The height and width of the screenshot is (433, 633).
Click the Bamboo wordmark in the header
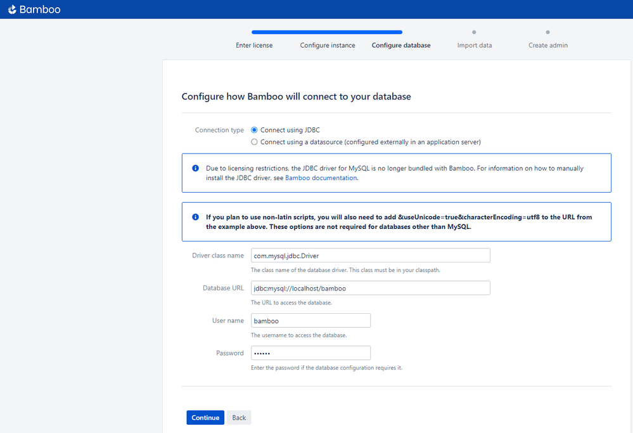point(40,10)
